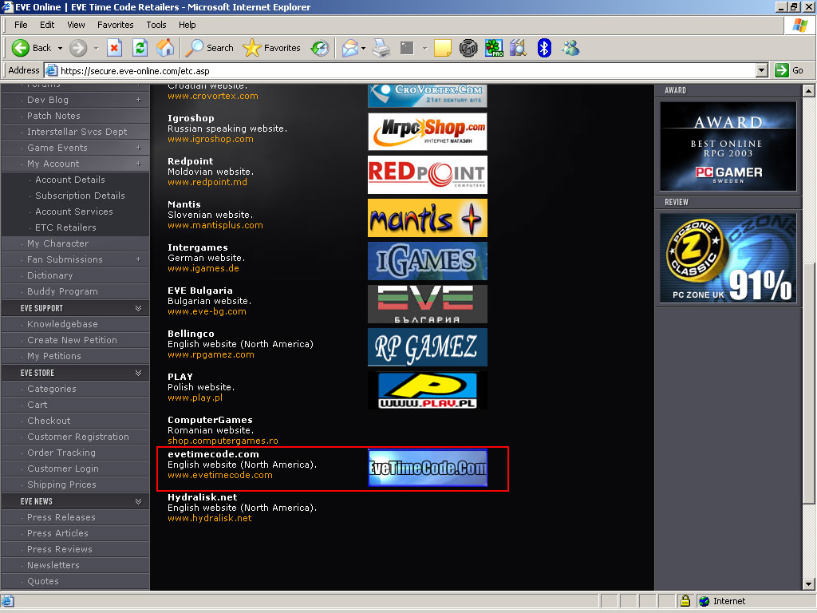Click the padlock security icon in status bar
This screenshot has width=817, height=613.
pos(685,600)
